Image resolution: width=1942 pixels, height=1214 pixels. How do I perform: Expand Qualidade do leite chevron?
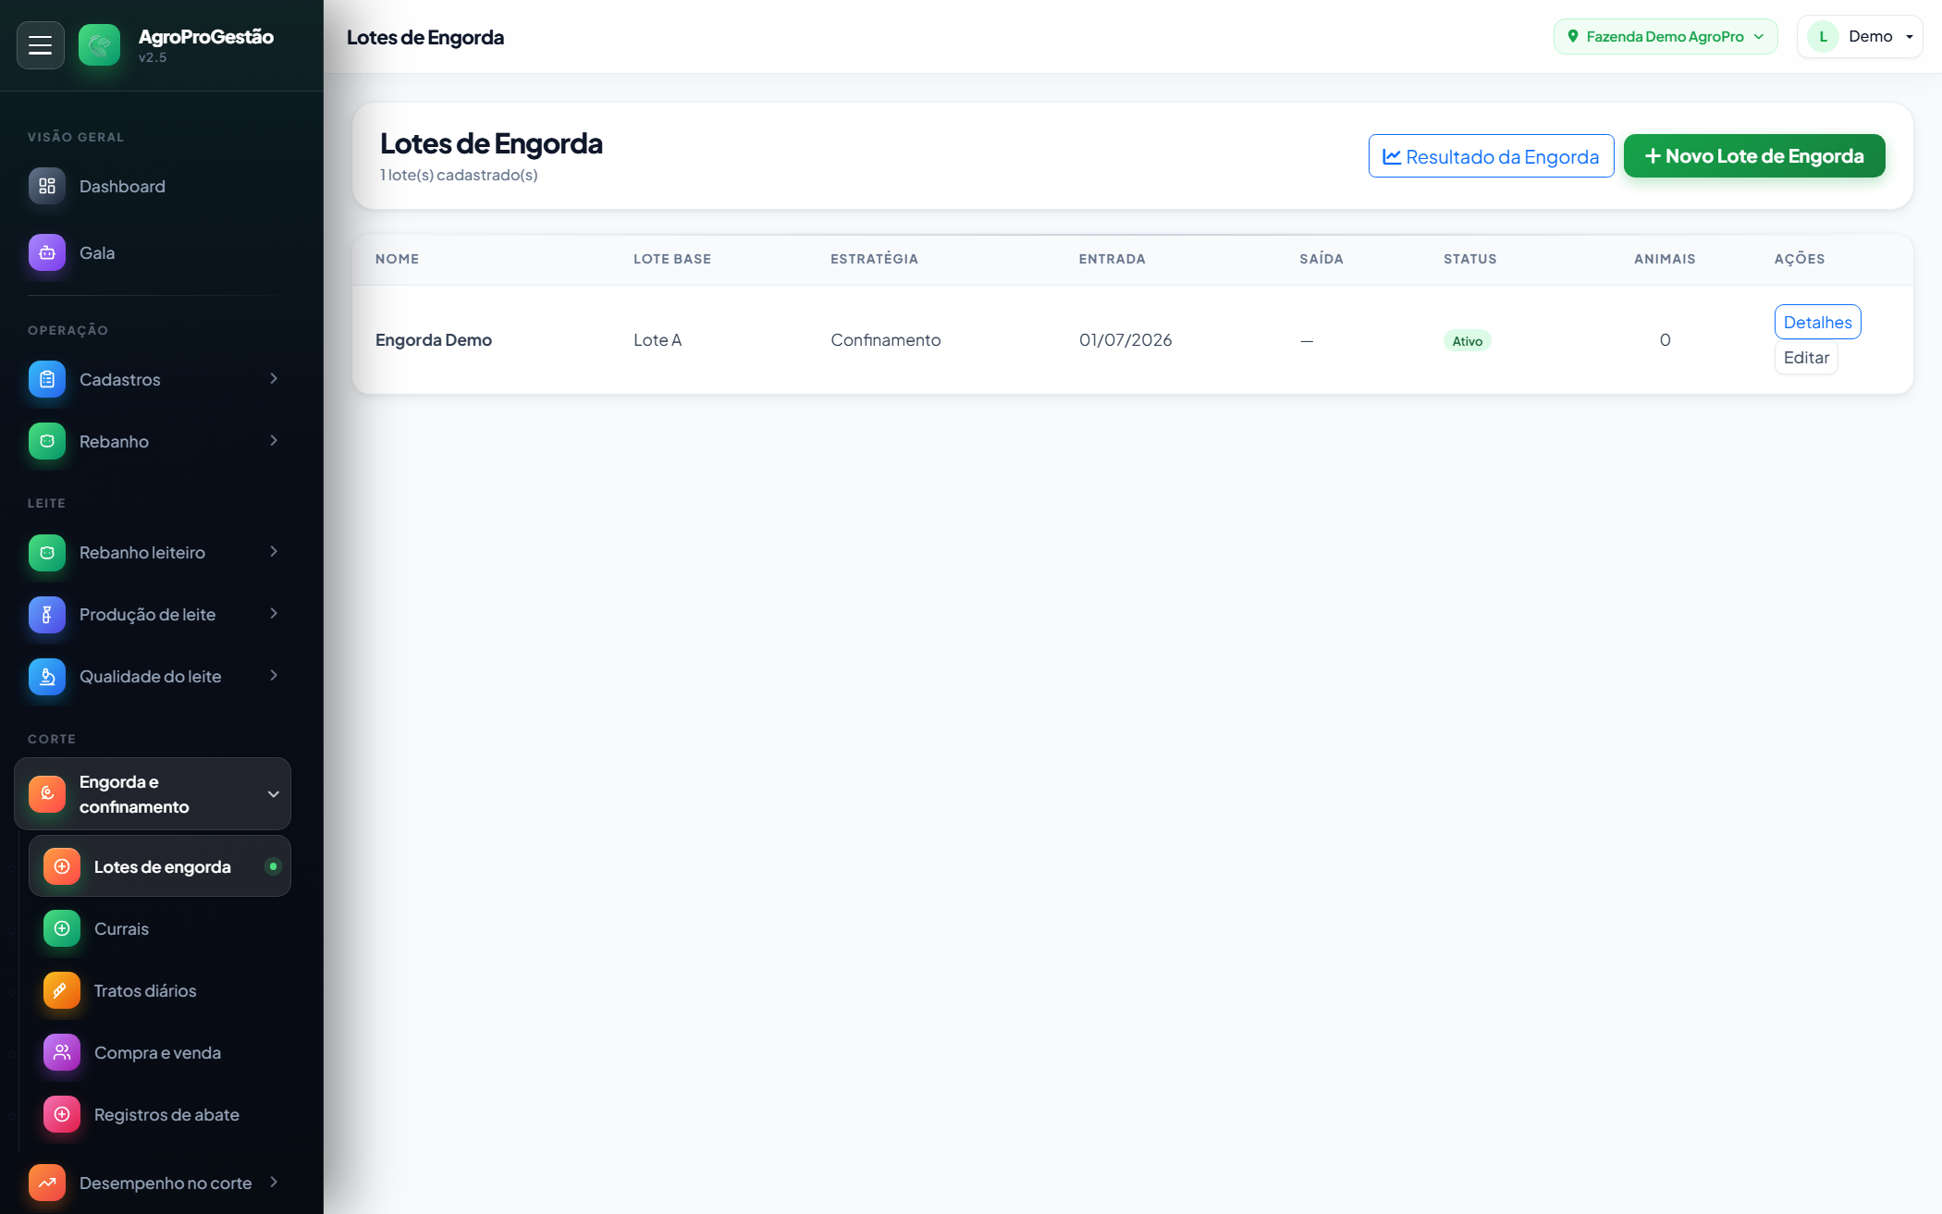274,675
